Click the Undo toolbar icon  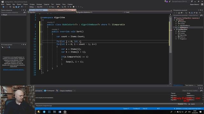coord(22,7)
